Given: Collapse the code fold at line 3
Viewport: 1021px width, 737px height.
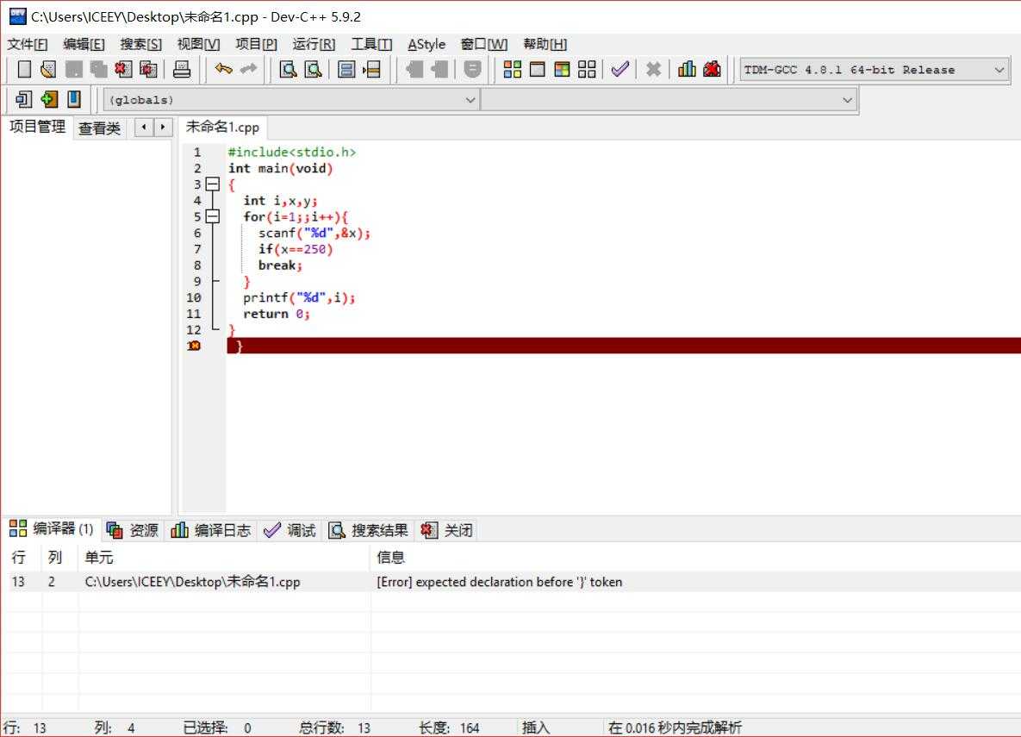Looking at the screenshot, I should (x=212, y=184).
